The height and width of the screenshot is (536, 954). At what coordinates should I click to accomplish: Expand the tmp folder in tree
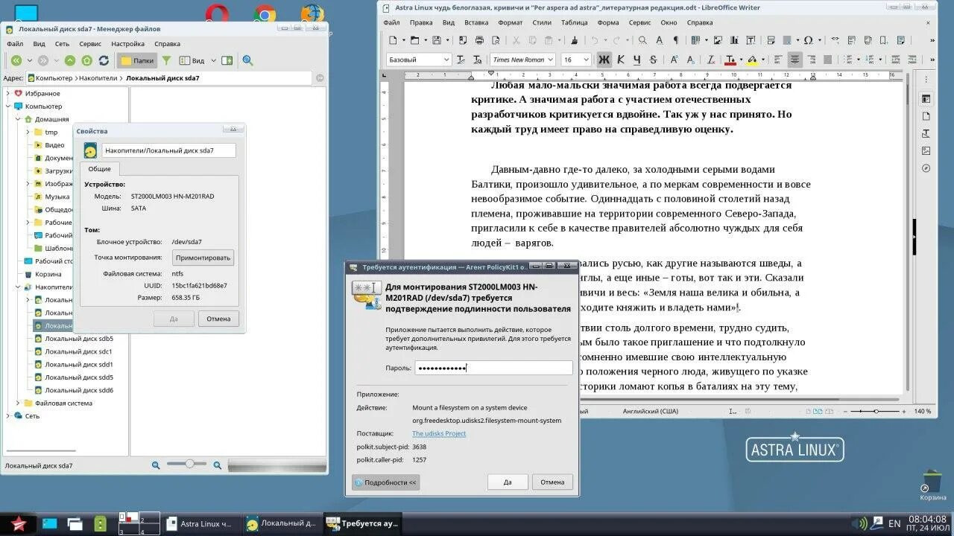pyautogui.click(x=28, y=132)
